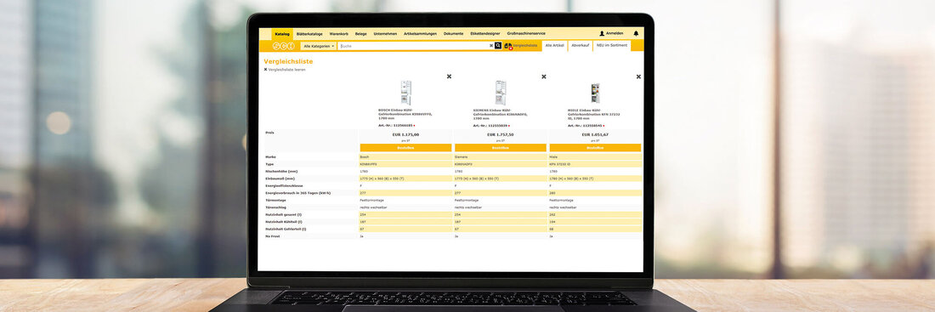Viewport: 935px width, 312px height.
Task: Click the MIELE fridge thumbnail
Action: point(595,93)
